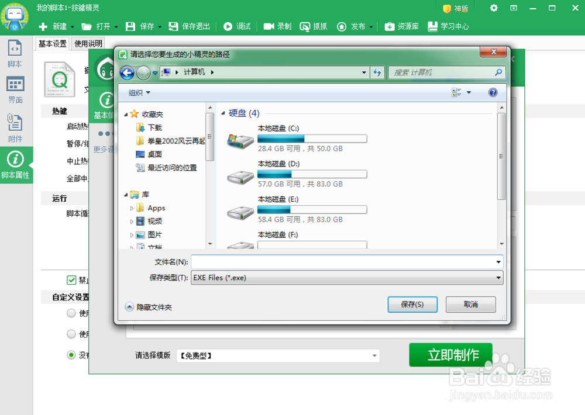Click the back arrow in the save dialog
This screenshot has width=585, height=415.
(127, 72)
